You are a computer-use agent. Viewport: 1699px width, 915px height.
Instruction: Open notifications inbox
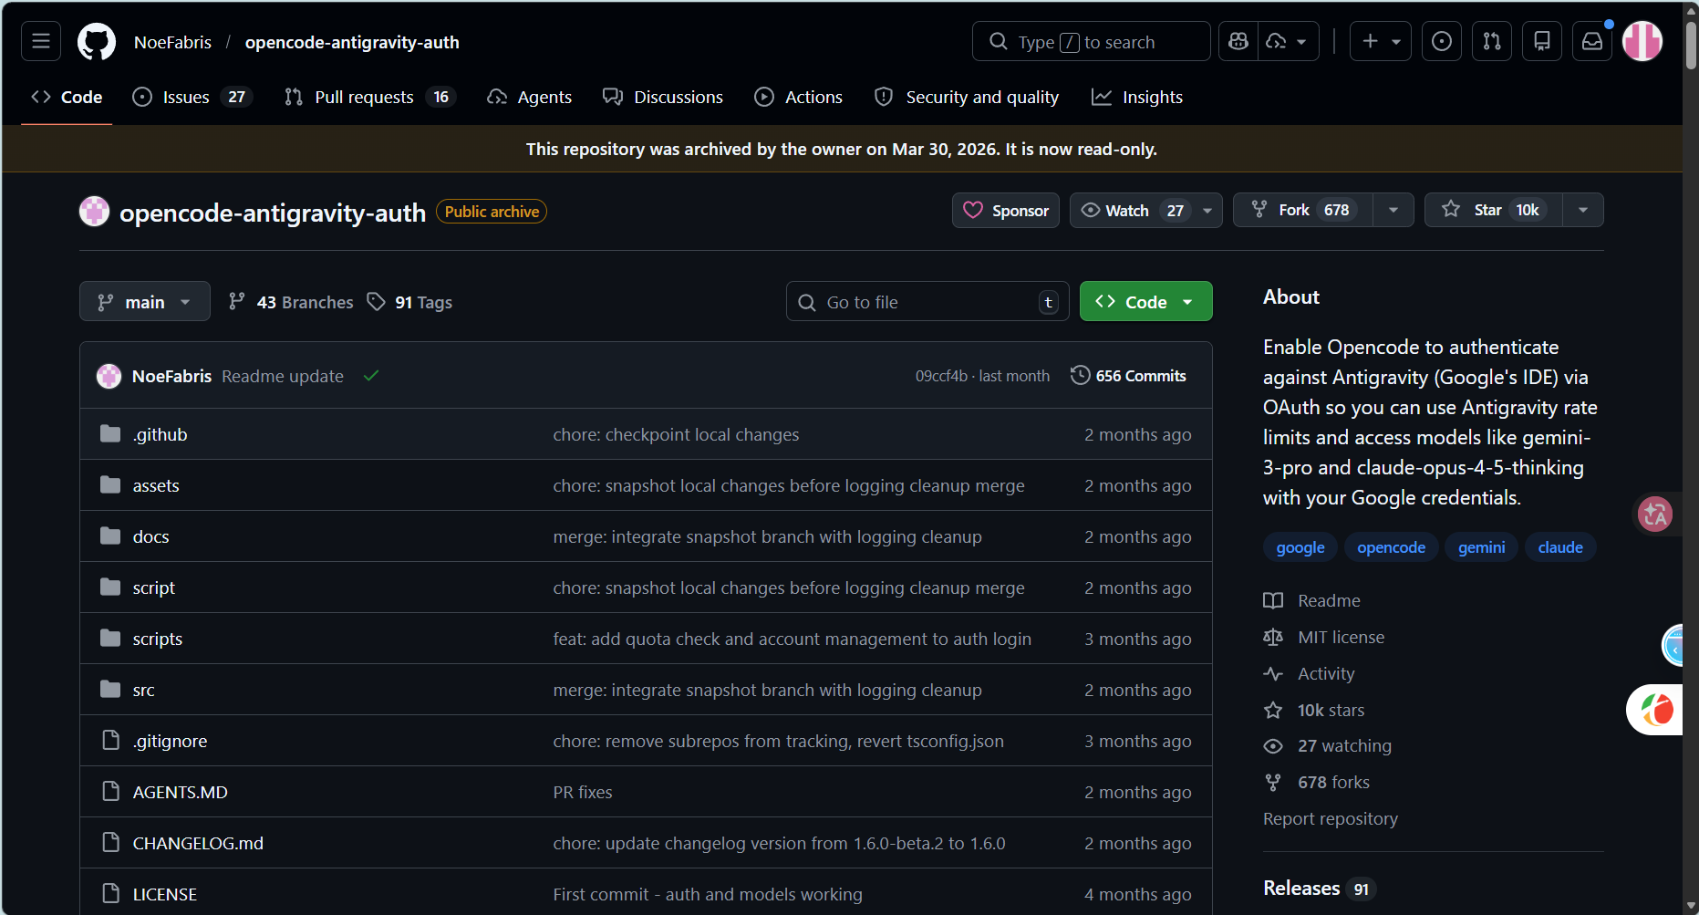click(1592, 41)
